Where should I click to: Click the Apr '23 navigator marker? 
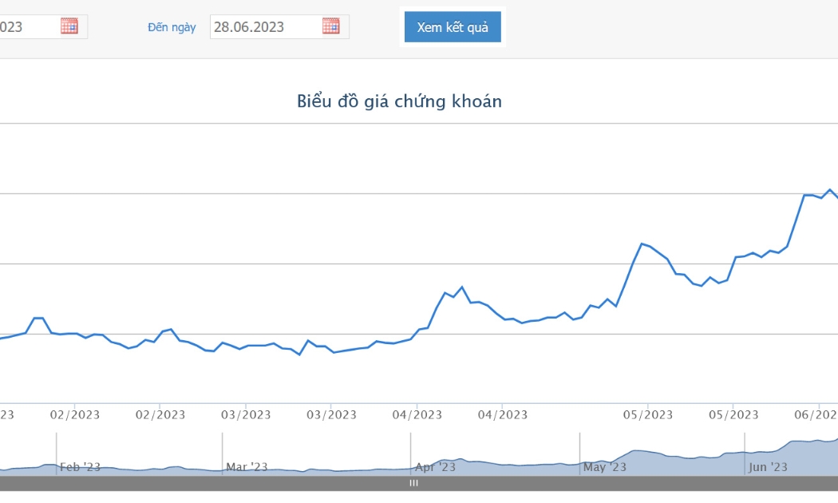[435, 467]
